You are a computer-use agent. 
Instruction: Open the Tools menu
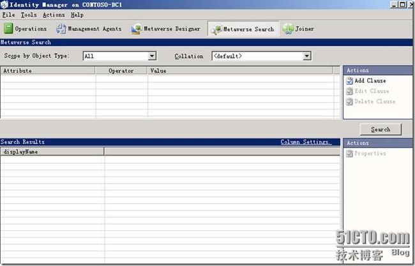pos(29,15)
